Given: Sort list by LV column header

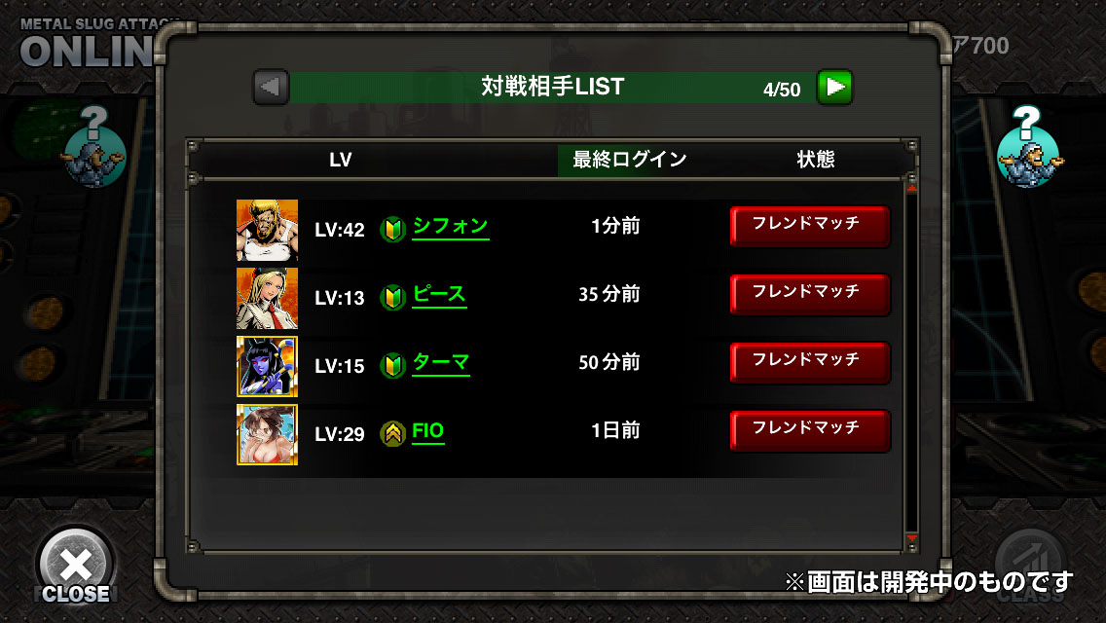Looking at the screenshot, I should (x=340, y=161).
